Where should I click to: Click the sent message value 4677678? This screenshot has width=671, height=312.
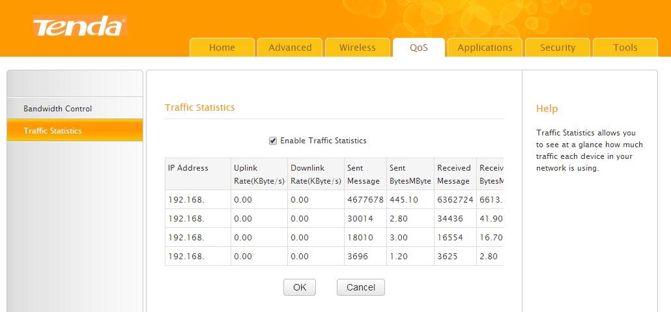365,200
